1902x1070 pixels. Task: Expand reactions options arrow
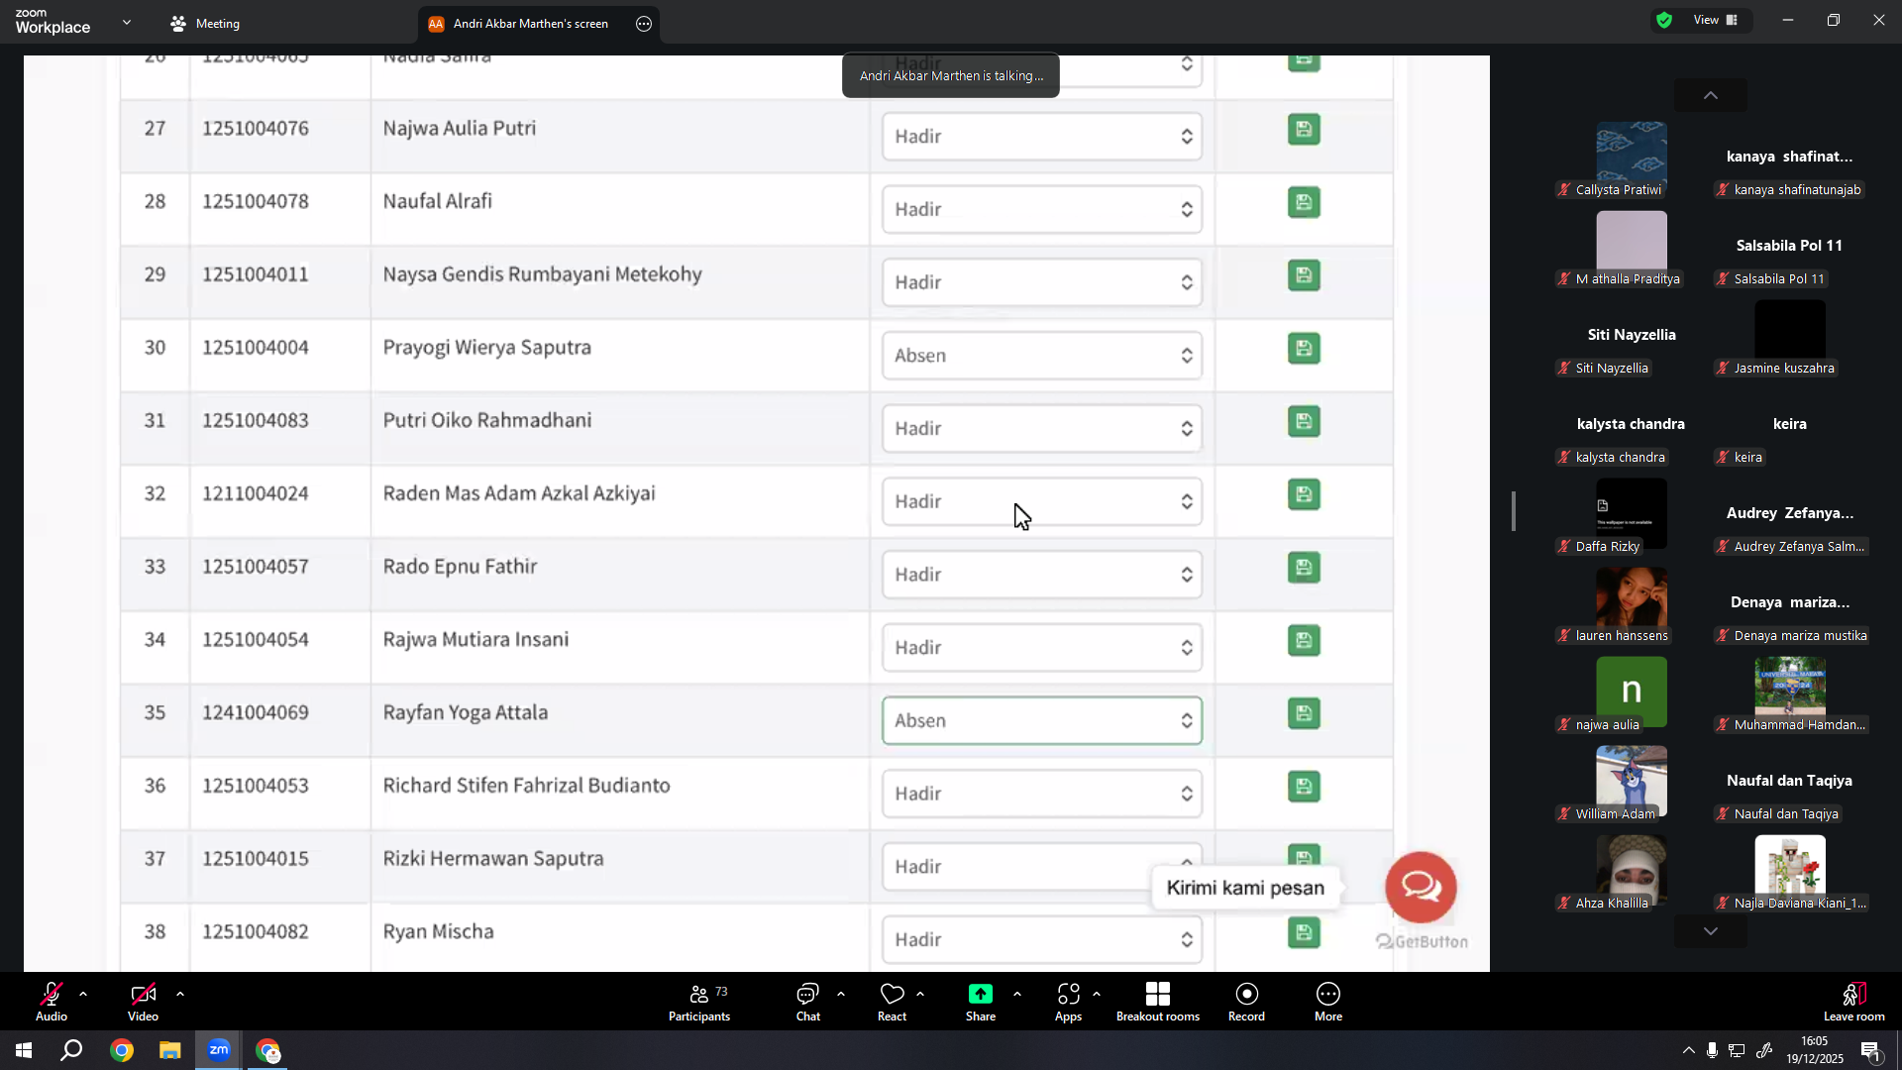[x=920, y=994]
